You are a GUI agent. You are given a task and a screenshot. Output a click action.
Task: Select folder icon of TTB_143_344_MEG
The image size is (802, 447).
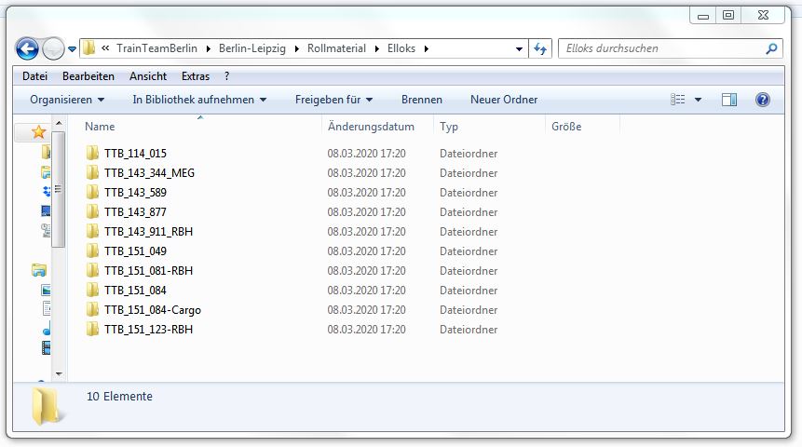coord(92,172)
